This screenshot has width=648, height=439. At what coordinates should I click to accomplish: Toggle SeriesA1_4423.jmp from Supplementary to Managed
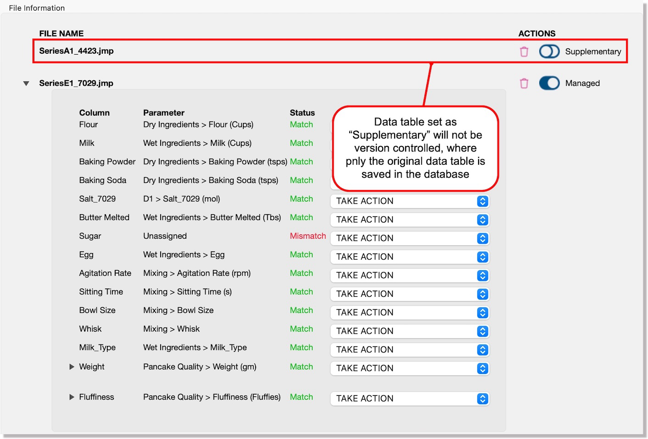point(549,51)
